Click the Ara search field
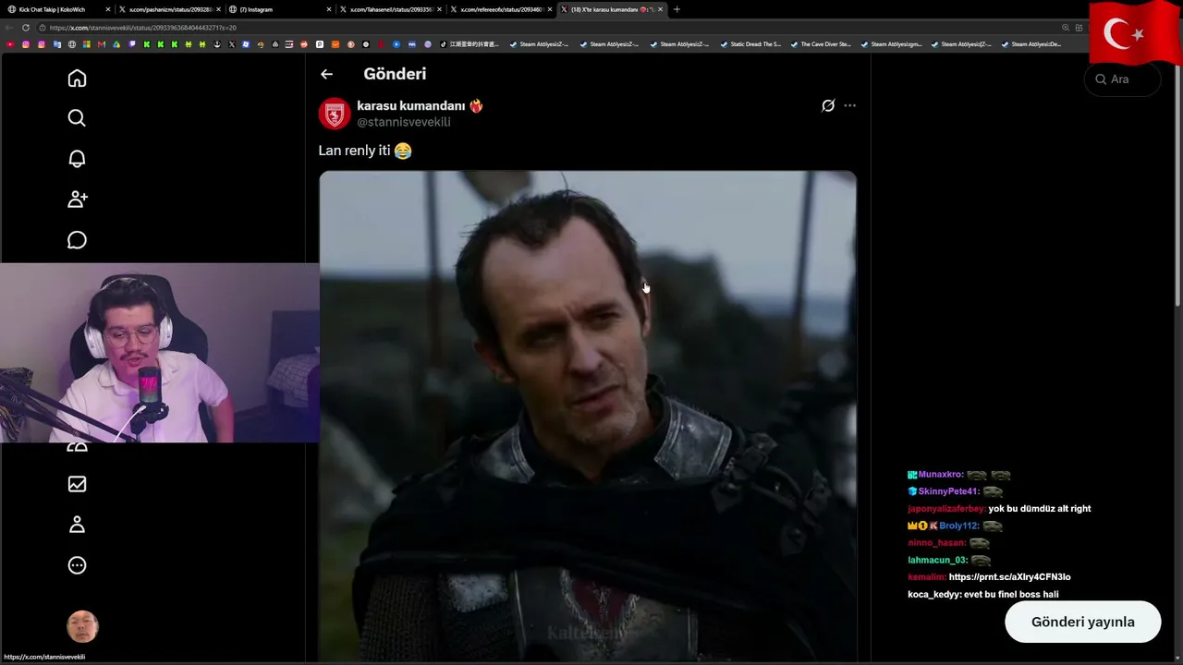1183x665 pixels. tap(1122, 79)
